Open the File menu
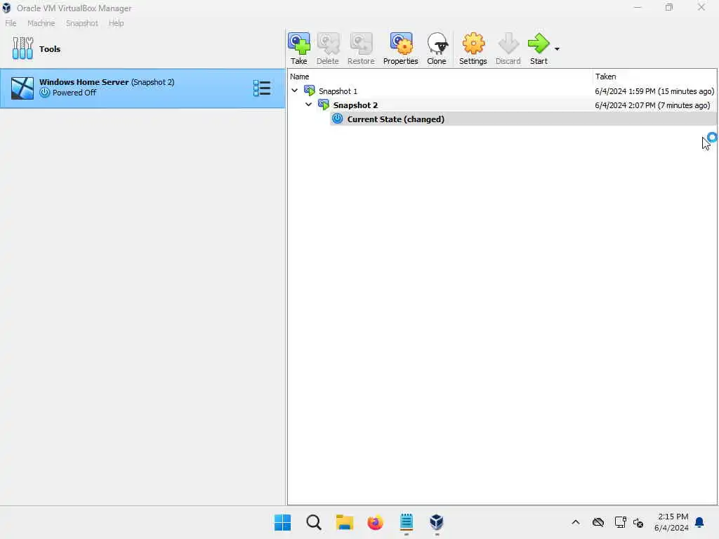This screenshot has width=719, height=539. [x=11, y=23]
